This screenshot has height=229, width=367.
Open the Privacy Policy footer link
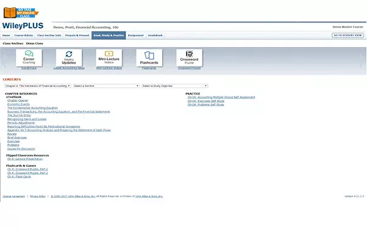point(38,196)
